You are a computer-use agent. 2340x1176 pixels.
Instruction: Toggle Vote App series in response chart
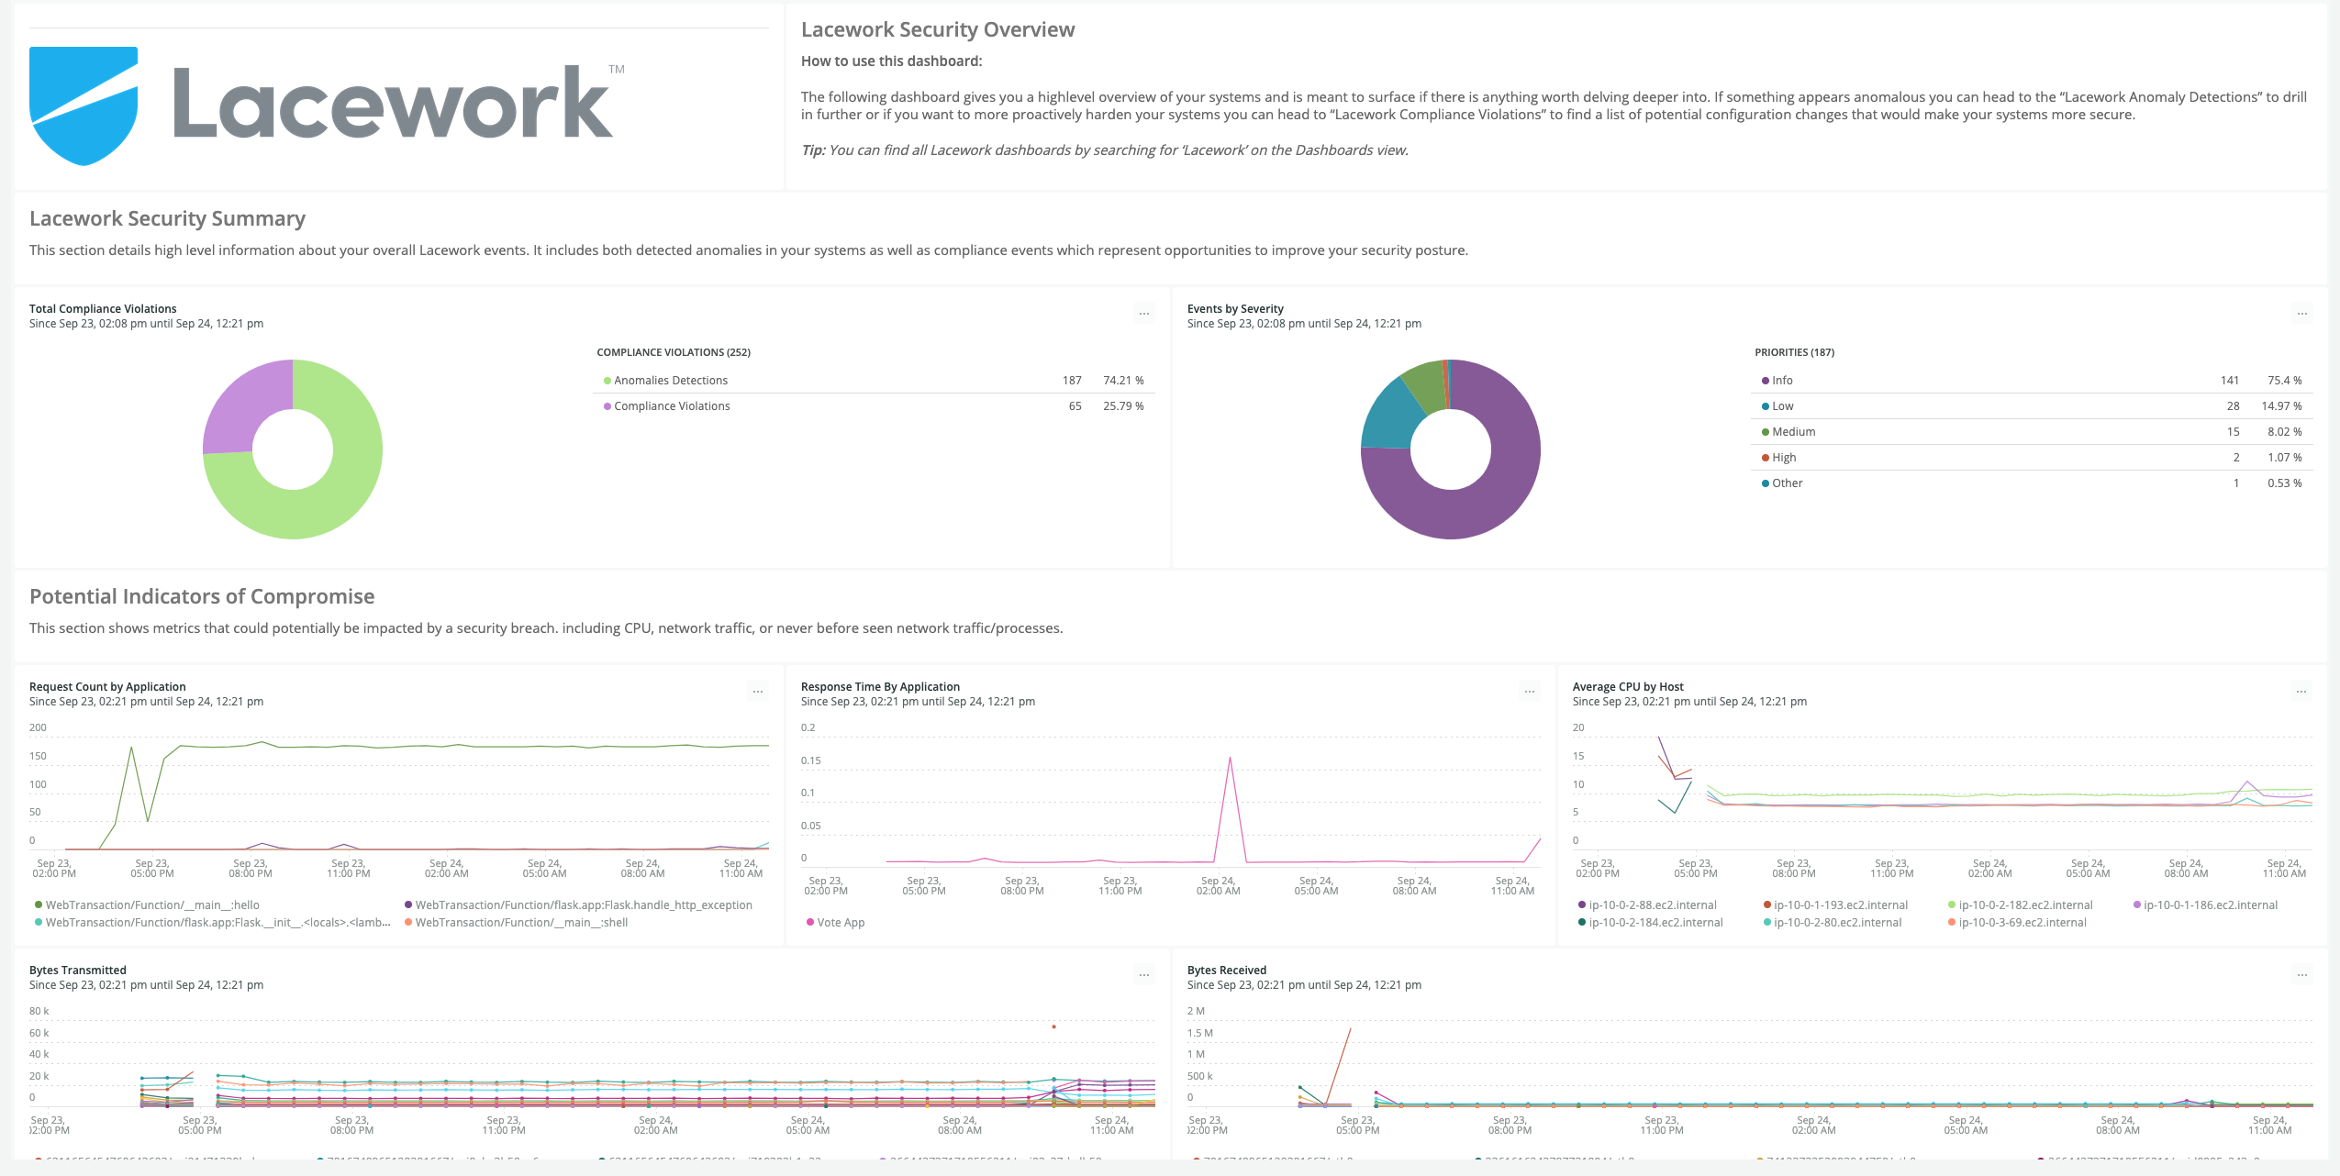click(x=840, y=923)
